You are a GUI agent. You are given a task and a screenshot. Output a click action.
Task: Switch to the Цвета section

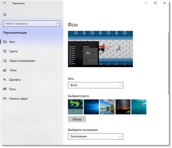point(13,51)
